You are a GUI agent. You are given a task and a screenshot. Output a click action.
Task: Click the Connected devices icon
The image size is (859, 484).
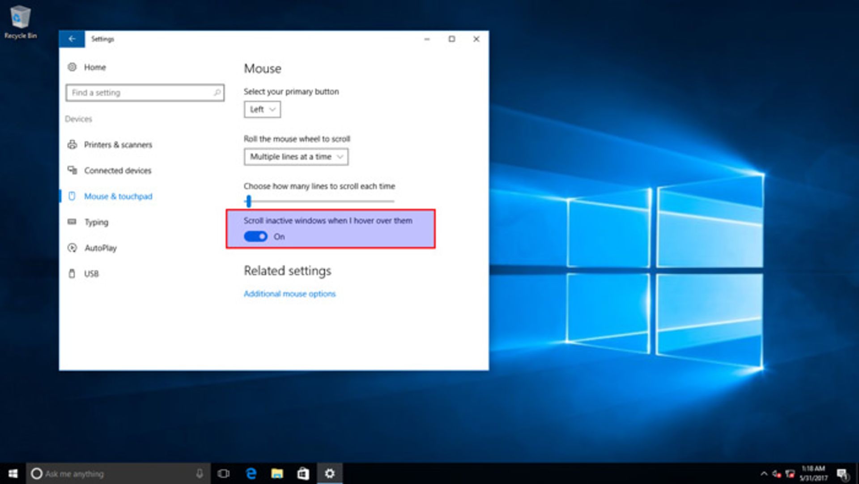pyautogui.click(x=72, y=170)
